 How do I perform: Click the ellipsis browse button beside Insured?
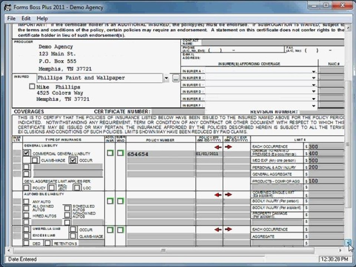point(176,78)
